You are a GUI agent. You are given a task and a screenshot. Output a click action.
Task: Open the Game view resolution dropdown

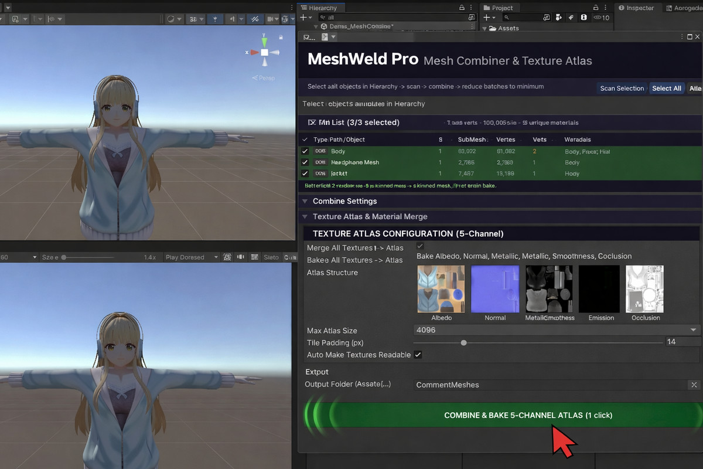pos(18,257)
